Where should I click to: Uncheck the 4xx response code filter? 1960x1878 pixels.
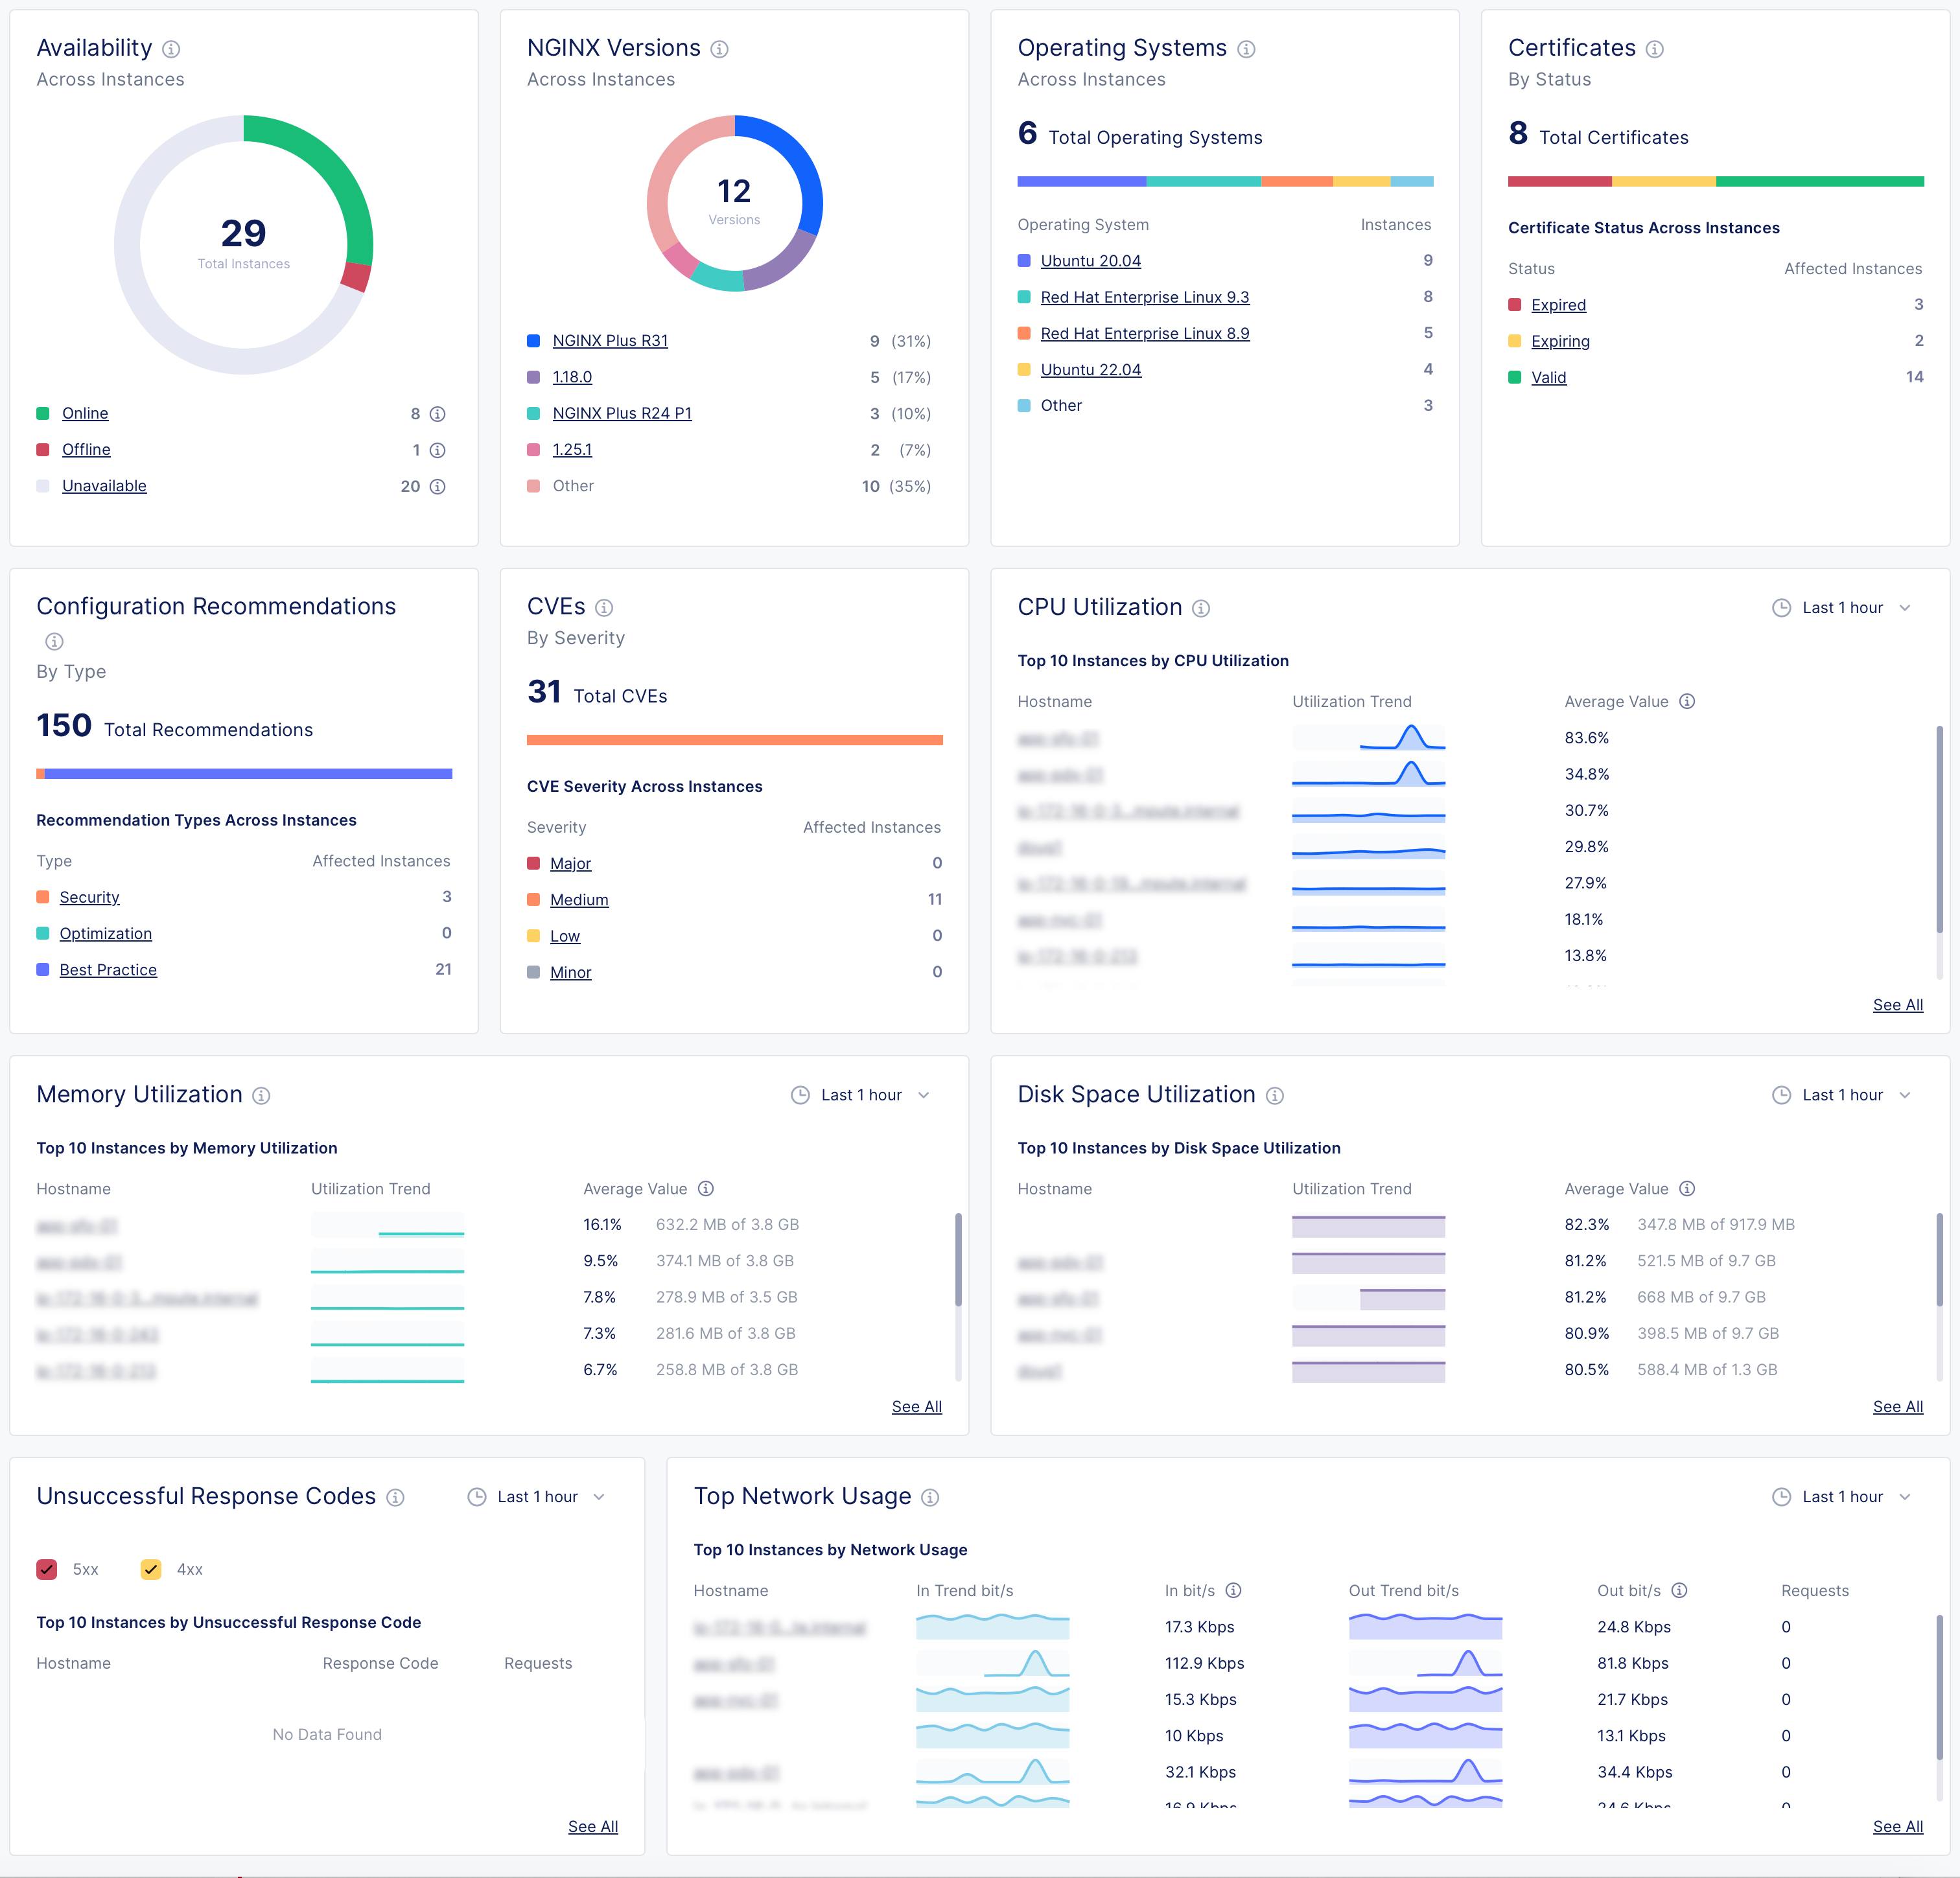coord(151,1569)
